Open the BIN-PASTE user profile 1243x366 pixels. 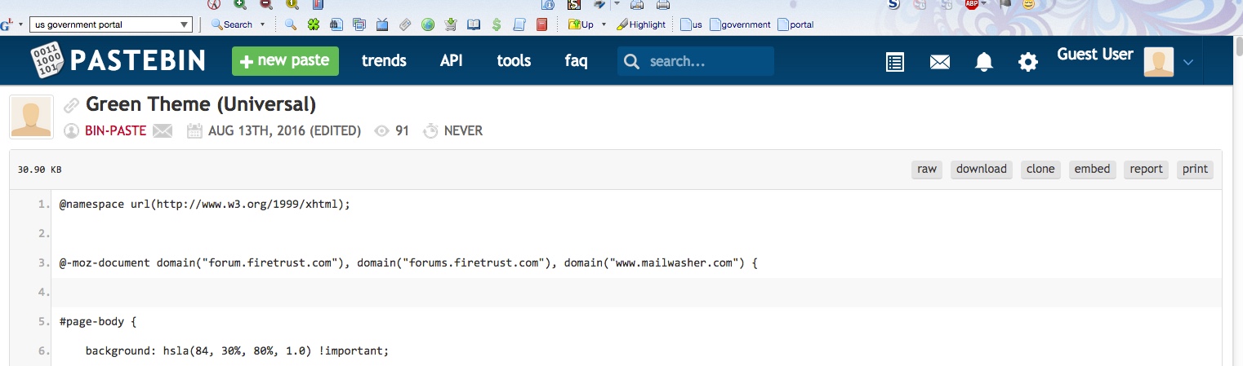(x=115, y=130)
